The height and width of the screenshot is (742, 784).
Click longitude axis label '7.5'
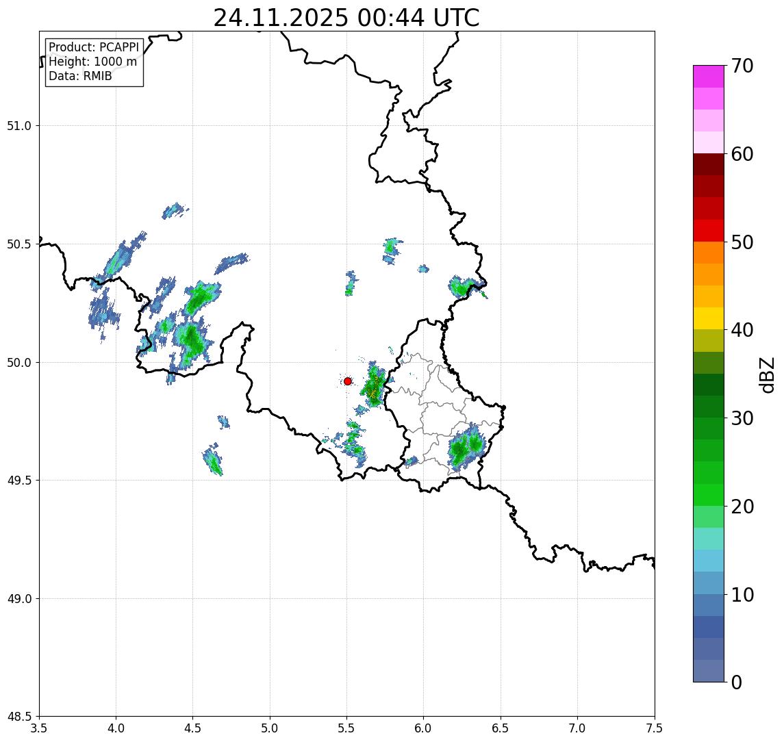655,728
